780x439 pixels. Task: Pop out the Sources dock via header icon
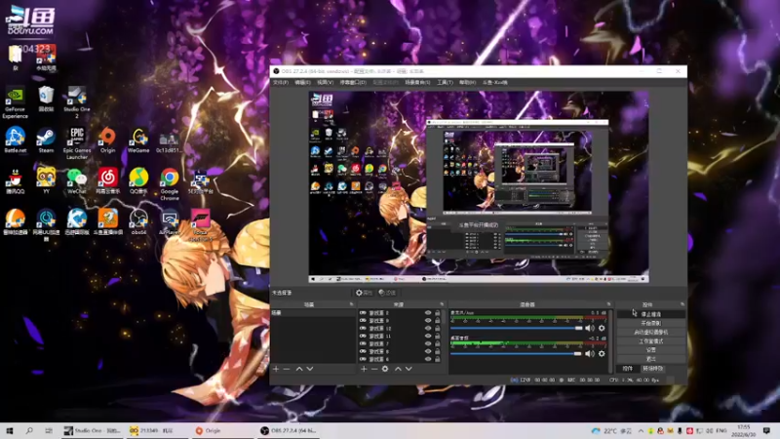point(442,304)
